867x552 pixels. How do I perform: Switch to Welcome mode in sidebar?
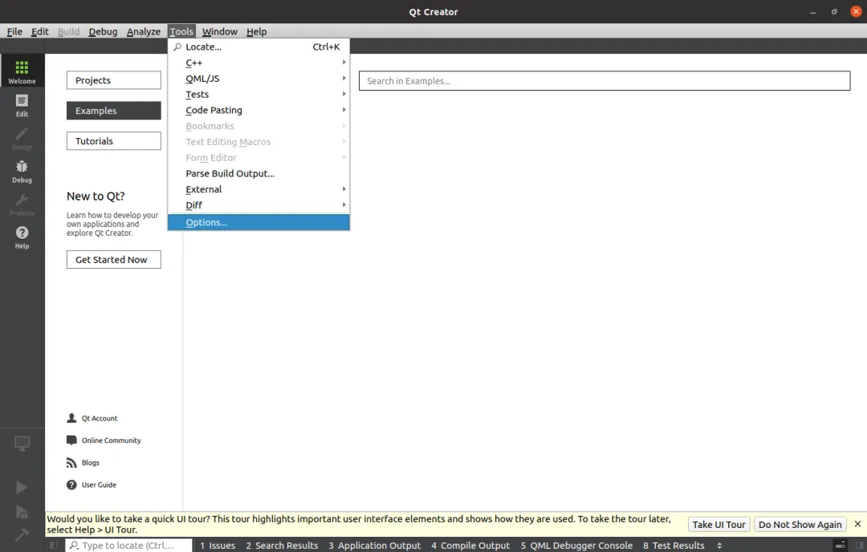(x=22, y=71)
